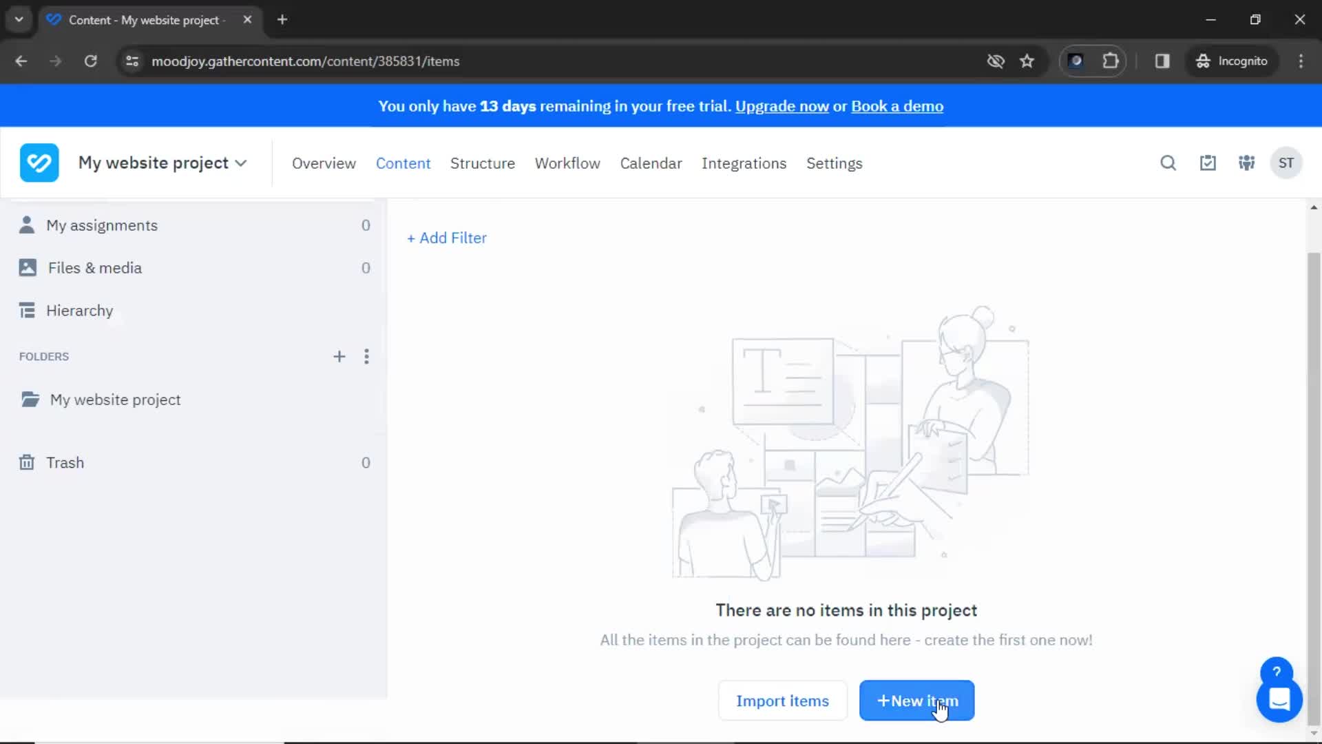Click the grid/apps icon in toolbar
This screenshot has height=744, width=1322.
point(1246,163)
